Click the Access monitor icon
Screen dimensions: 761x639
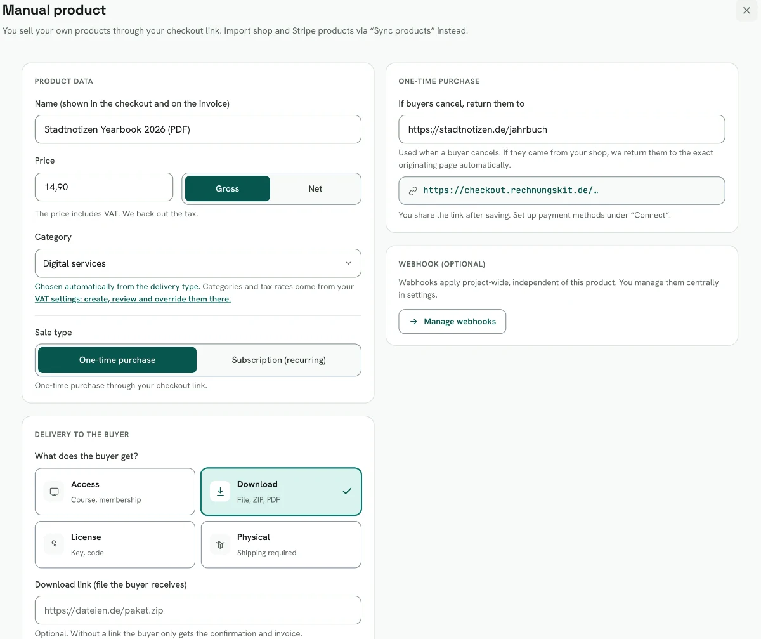(x=54, y=492)
